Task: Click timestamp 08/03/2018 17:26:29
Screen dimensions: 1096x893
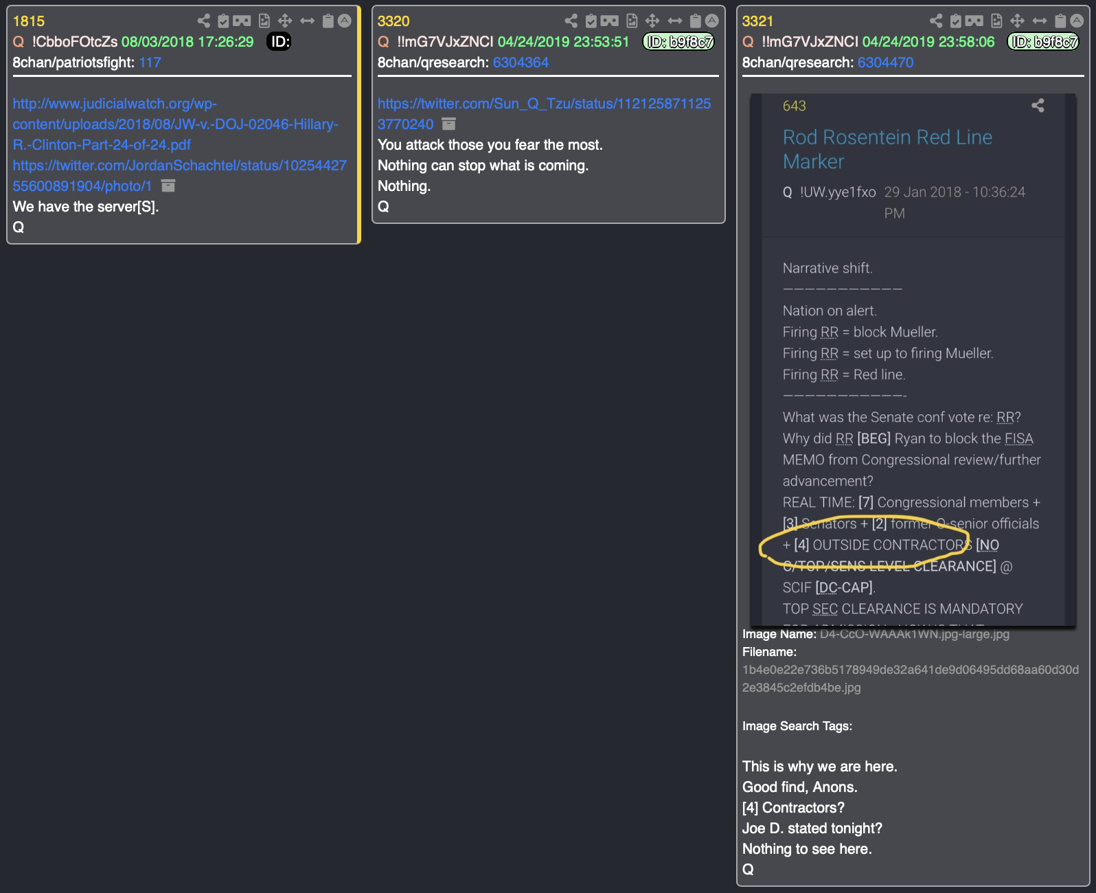Action: click(x=187, y=42)
